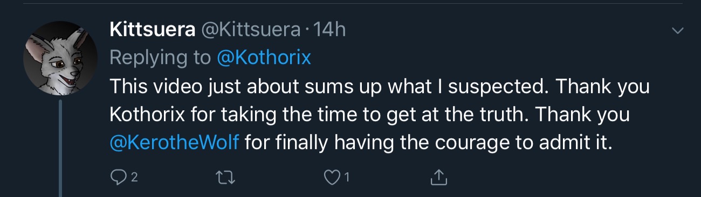The height and width of the screenshot is (197, 701).
Task: Open the Kittsuera display name profile
Action: coord(152,30)
